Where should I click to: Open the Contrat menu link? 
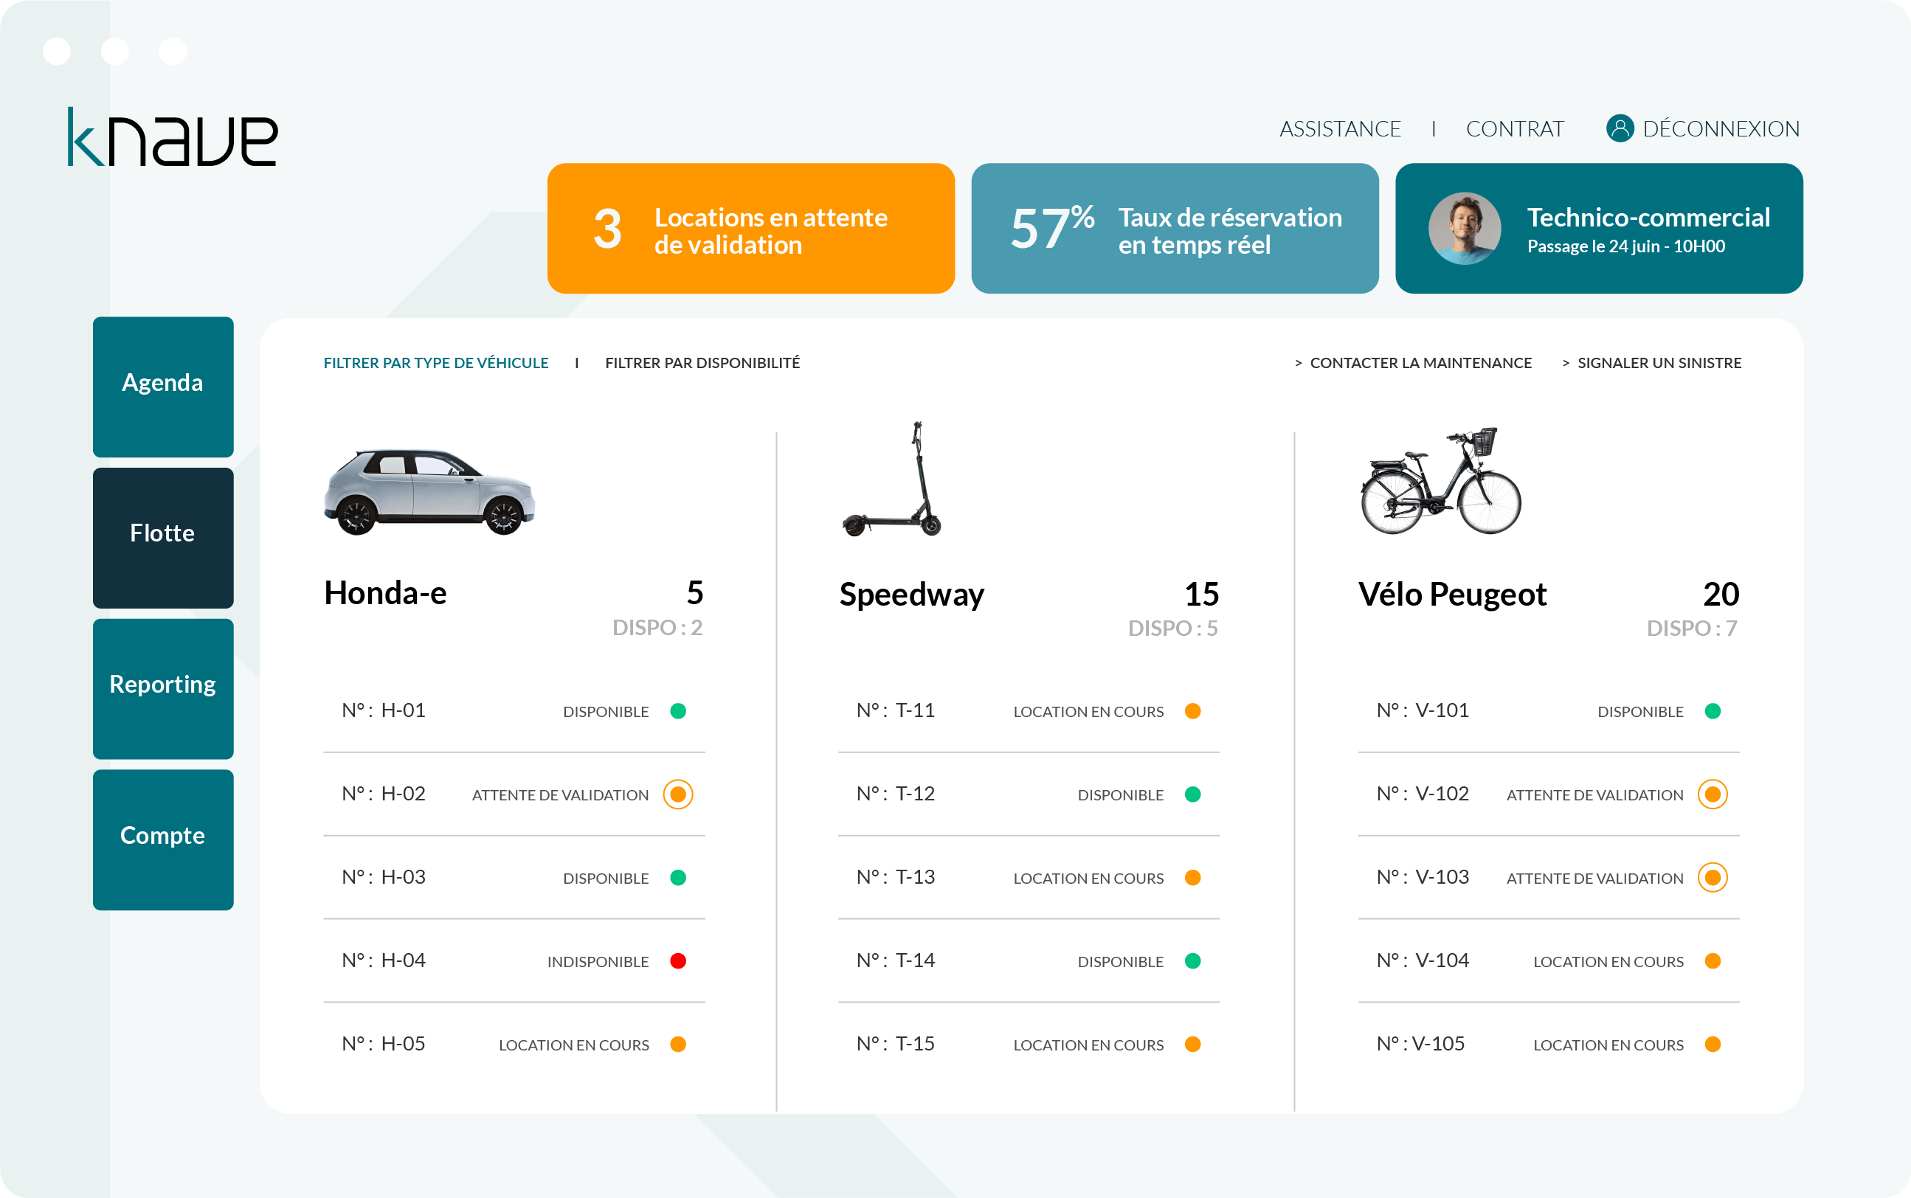coord(1515,128)
